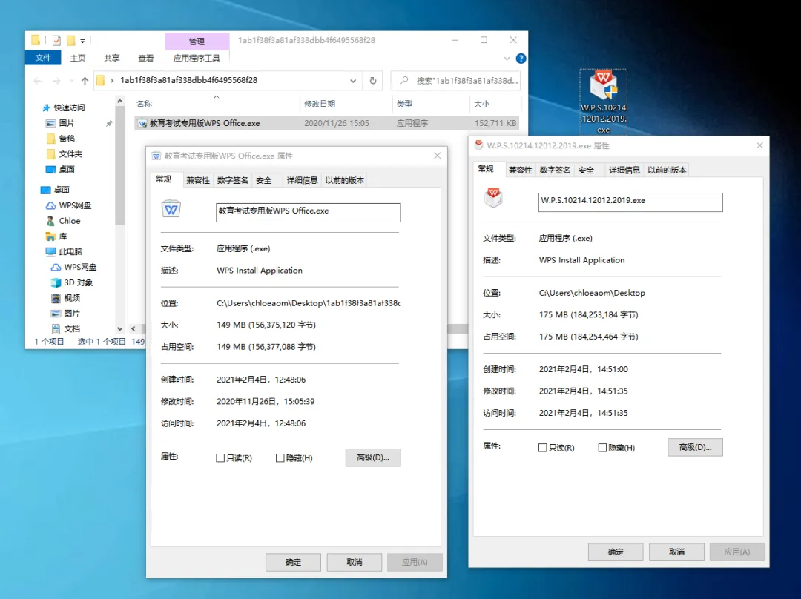Select the Chloe user folder in the sidebar
The width and height of the screenshot is (801, 599).
[63, 221]
